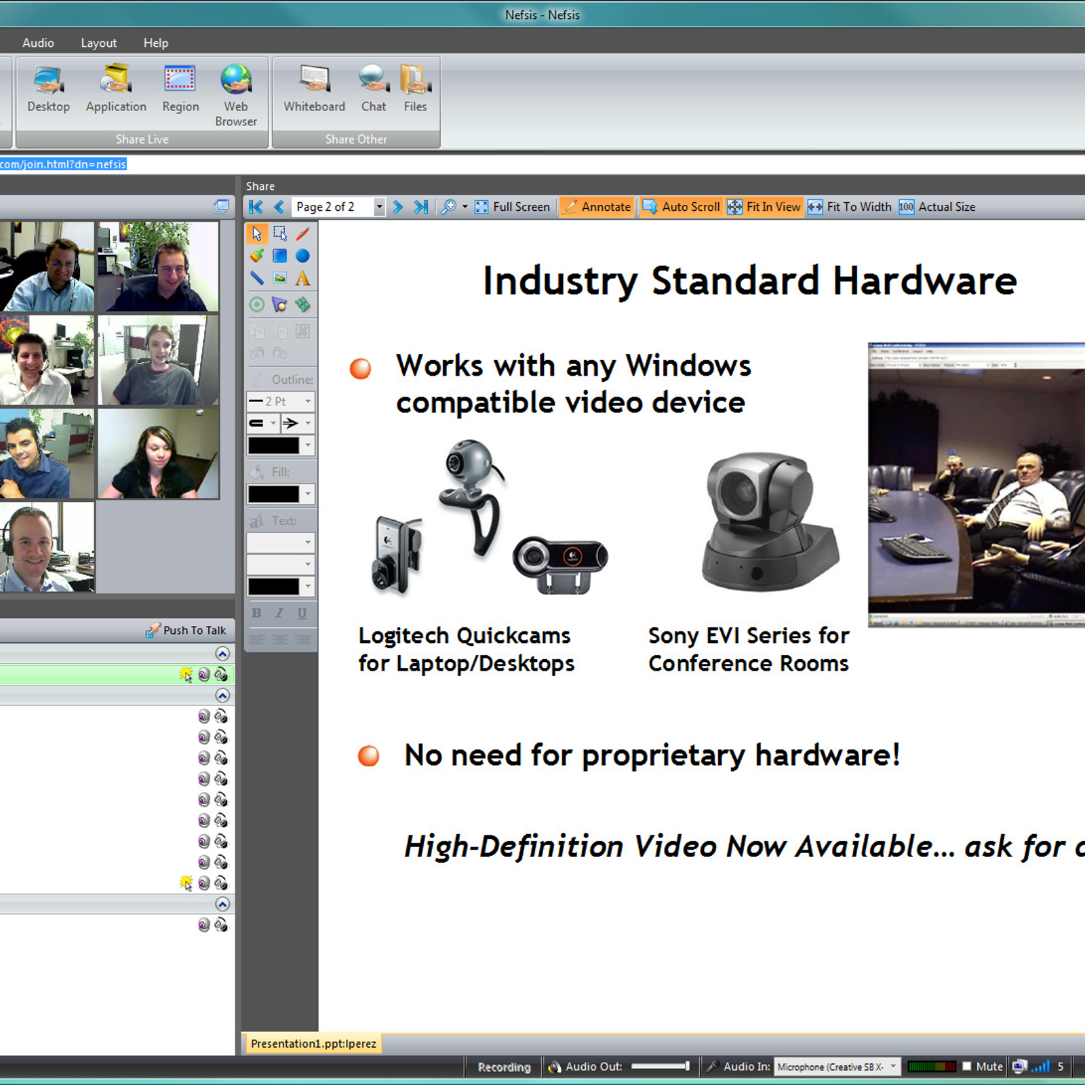1085x1085 pixels.
Task: Open the Whiteboard share
Action: pyautogui.click(x=314, y=88)
